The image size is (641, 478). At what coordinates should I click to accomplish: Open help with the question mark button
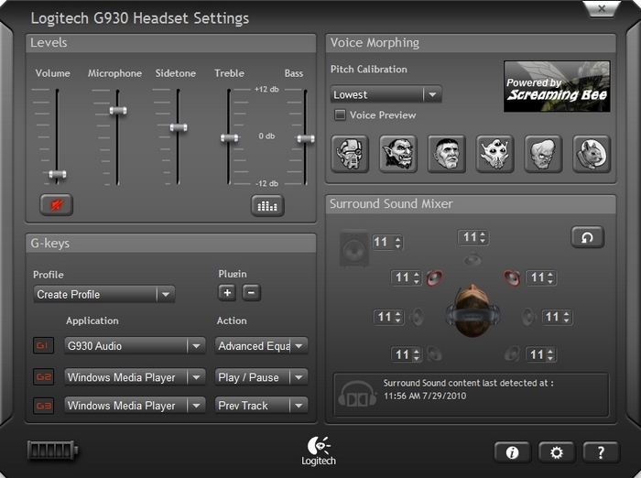click(x=601, y=452)
